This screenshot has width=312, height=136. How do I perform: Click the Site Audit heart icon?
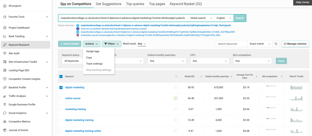tap(5, 53)
